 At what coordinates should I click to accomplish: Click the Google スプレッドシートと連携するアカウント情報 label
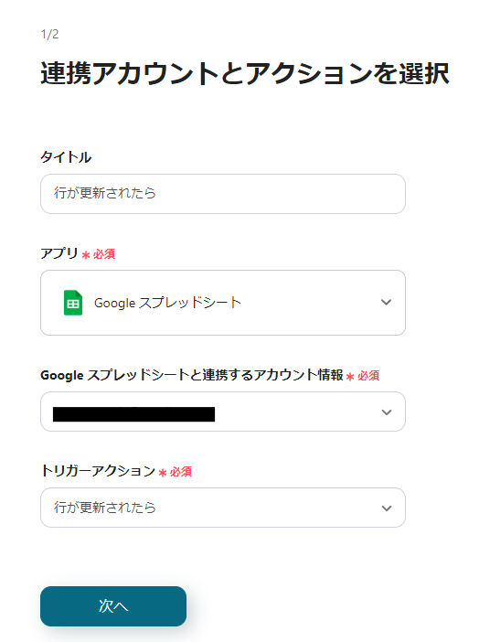coord(192,375)
